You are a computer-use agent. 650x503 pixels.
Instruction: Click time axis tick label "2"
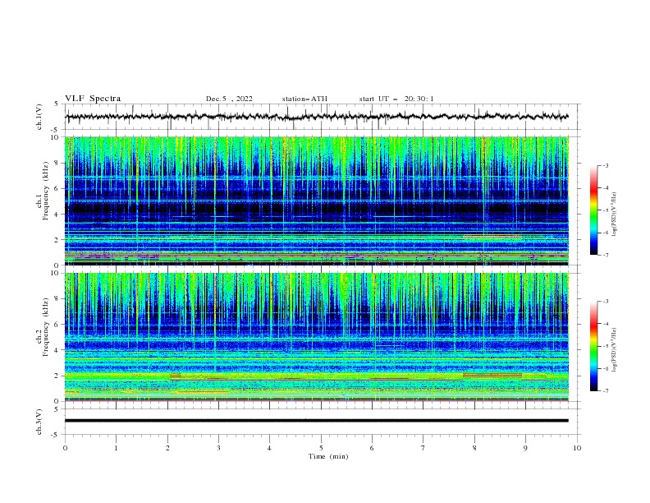coord(167,448)
